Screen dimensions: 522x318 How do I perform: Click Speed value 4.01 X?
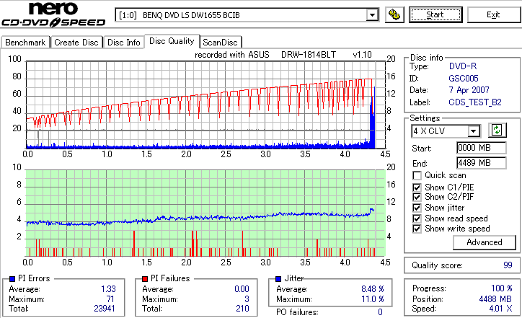point(500,309)
